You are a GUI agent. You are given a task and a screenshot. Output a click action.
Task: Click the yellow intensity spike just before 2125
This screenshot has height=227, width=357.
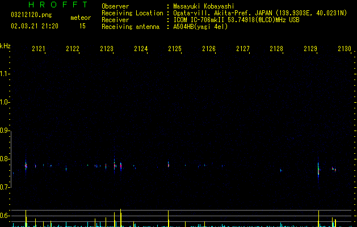click(169, 218)
